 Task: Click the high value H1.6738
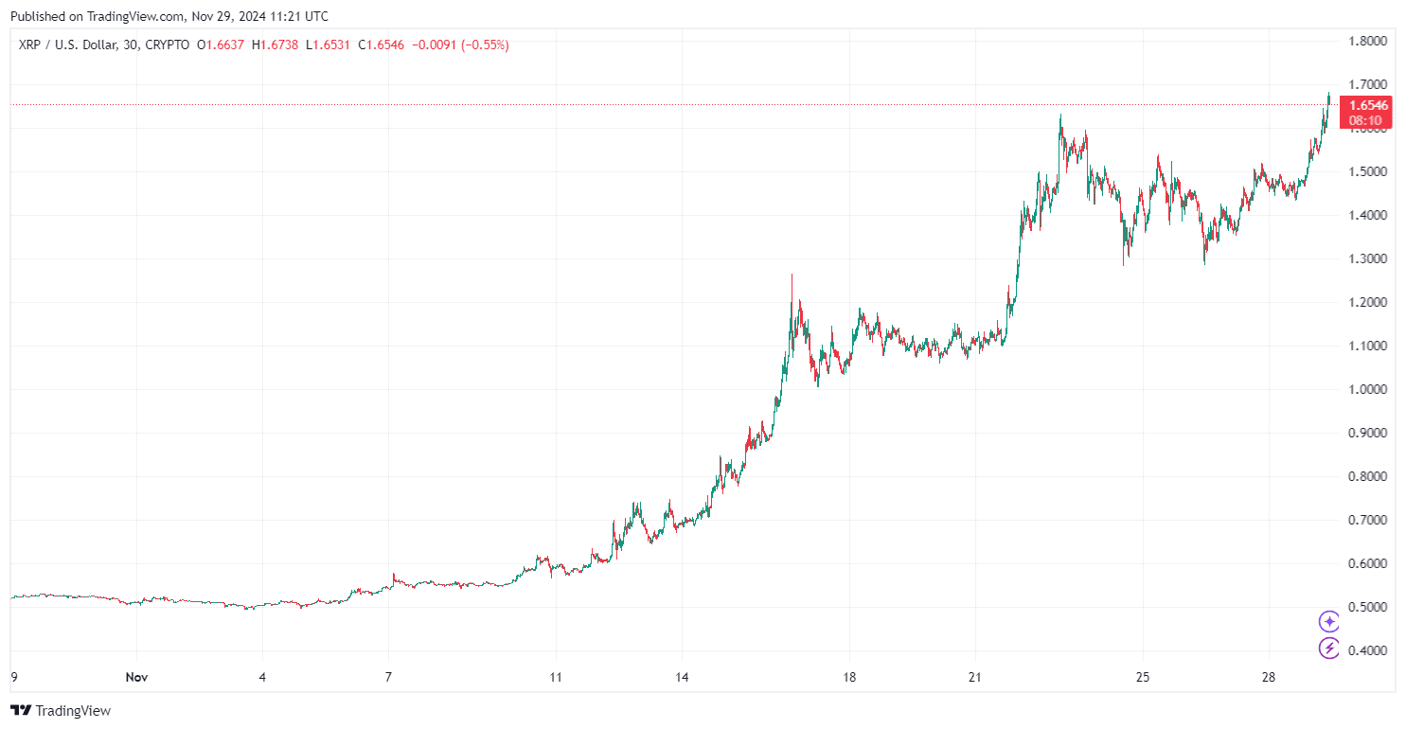pyautogui.click(x=275, y=44)
